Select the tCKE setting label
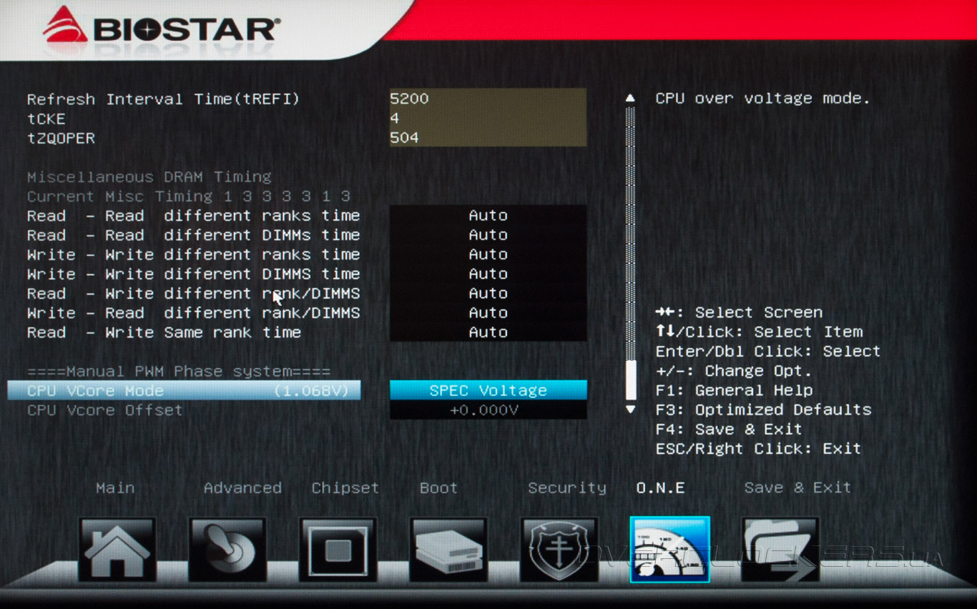This screenshot has width=977, height=609. point(46,118)
